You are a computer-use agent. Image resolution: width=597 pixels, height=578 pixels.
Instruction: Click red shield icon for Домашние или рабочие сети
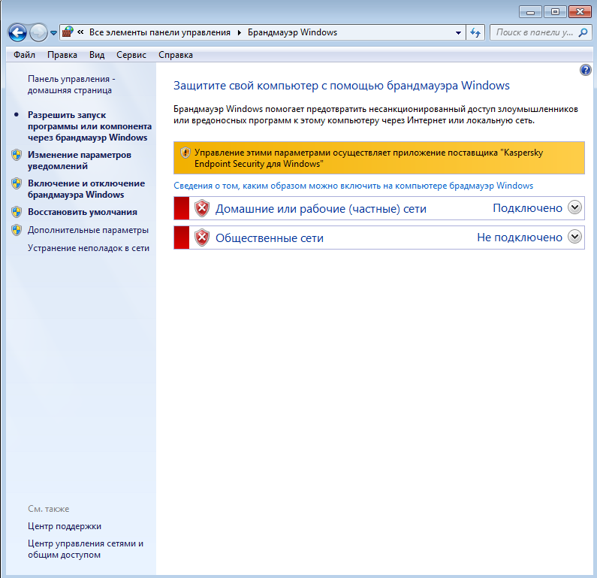[202, 208]
